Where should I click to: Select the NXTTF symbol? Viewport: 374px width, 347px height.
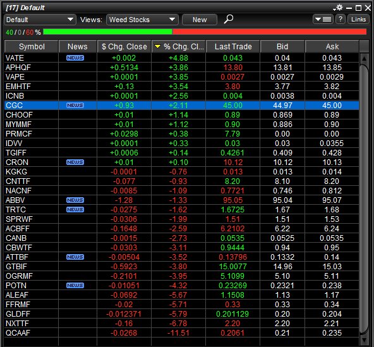pos(17,323)
